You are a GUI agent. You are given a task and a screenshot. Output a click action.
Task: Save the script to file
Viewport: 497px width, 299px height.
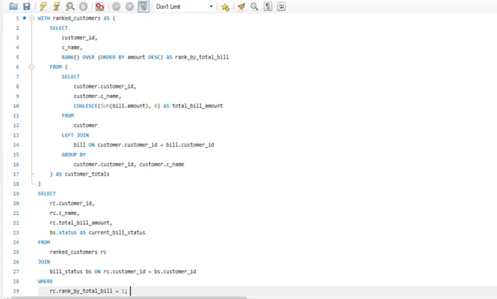click(27, 7)
